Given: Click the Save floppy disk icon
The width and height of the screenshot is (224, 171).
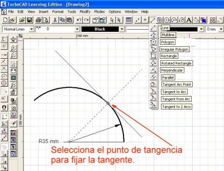Looking at the screenshot, I should [30, 20].
